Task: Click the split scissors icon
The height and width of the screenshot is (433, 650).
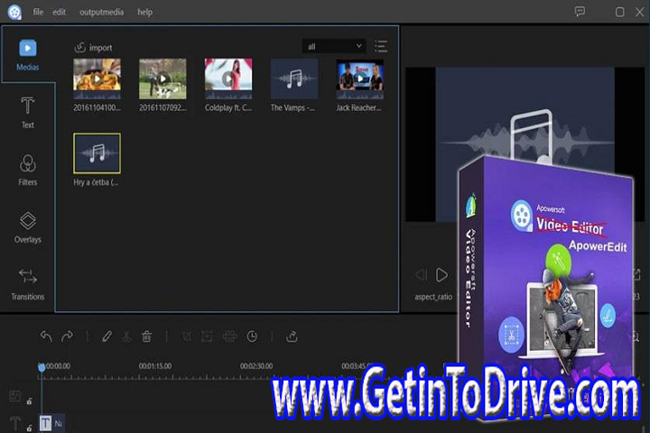Action: (126, 336)
